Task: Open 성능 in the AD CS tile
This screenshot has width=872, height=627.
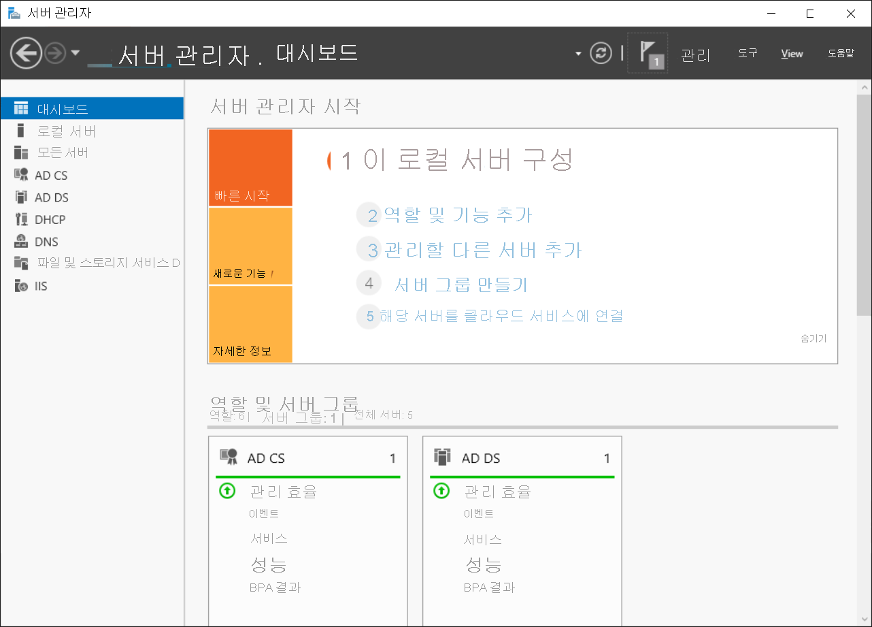Action: click(269, 564)
